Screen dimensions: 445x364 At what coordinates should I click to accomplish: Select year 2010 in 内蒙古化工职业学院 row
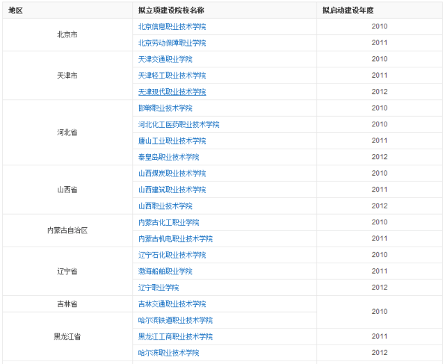click(x=380, y=222)
